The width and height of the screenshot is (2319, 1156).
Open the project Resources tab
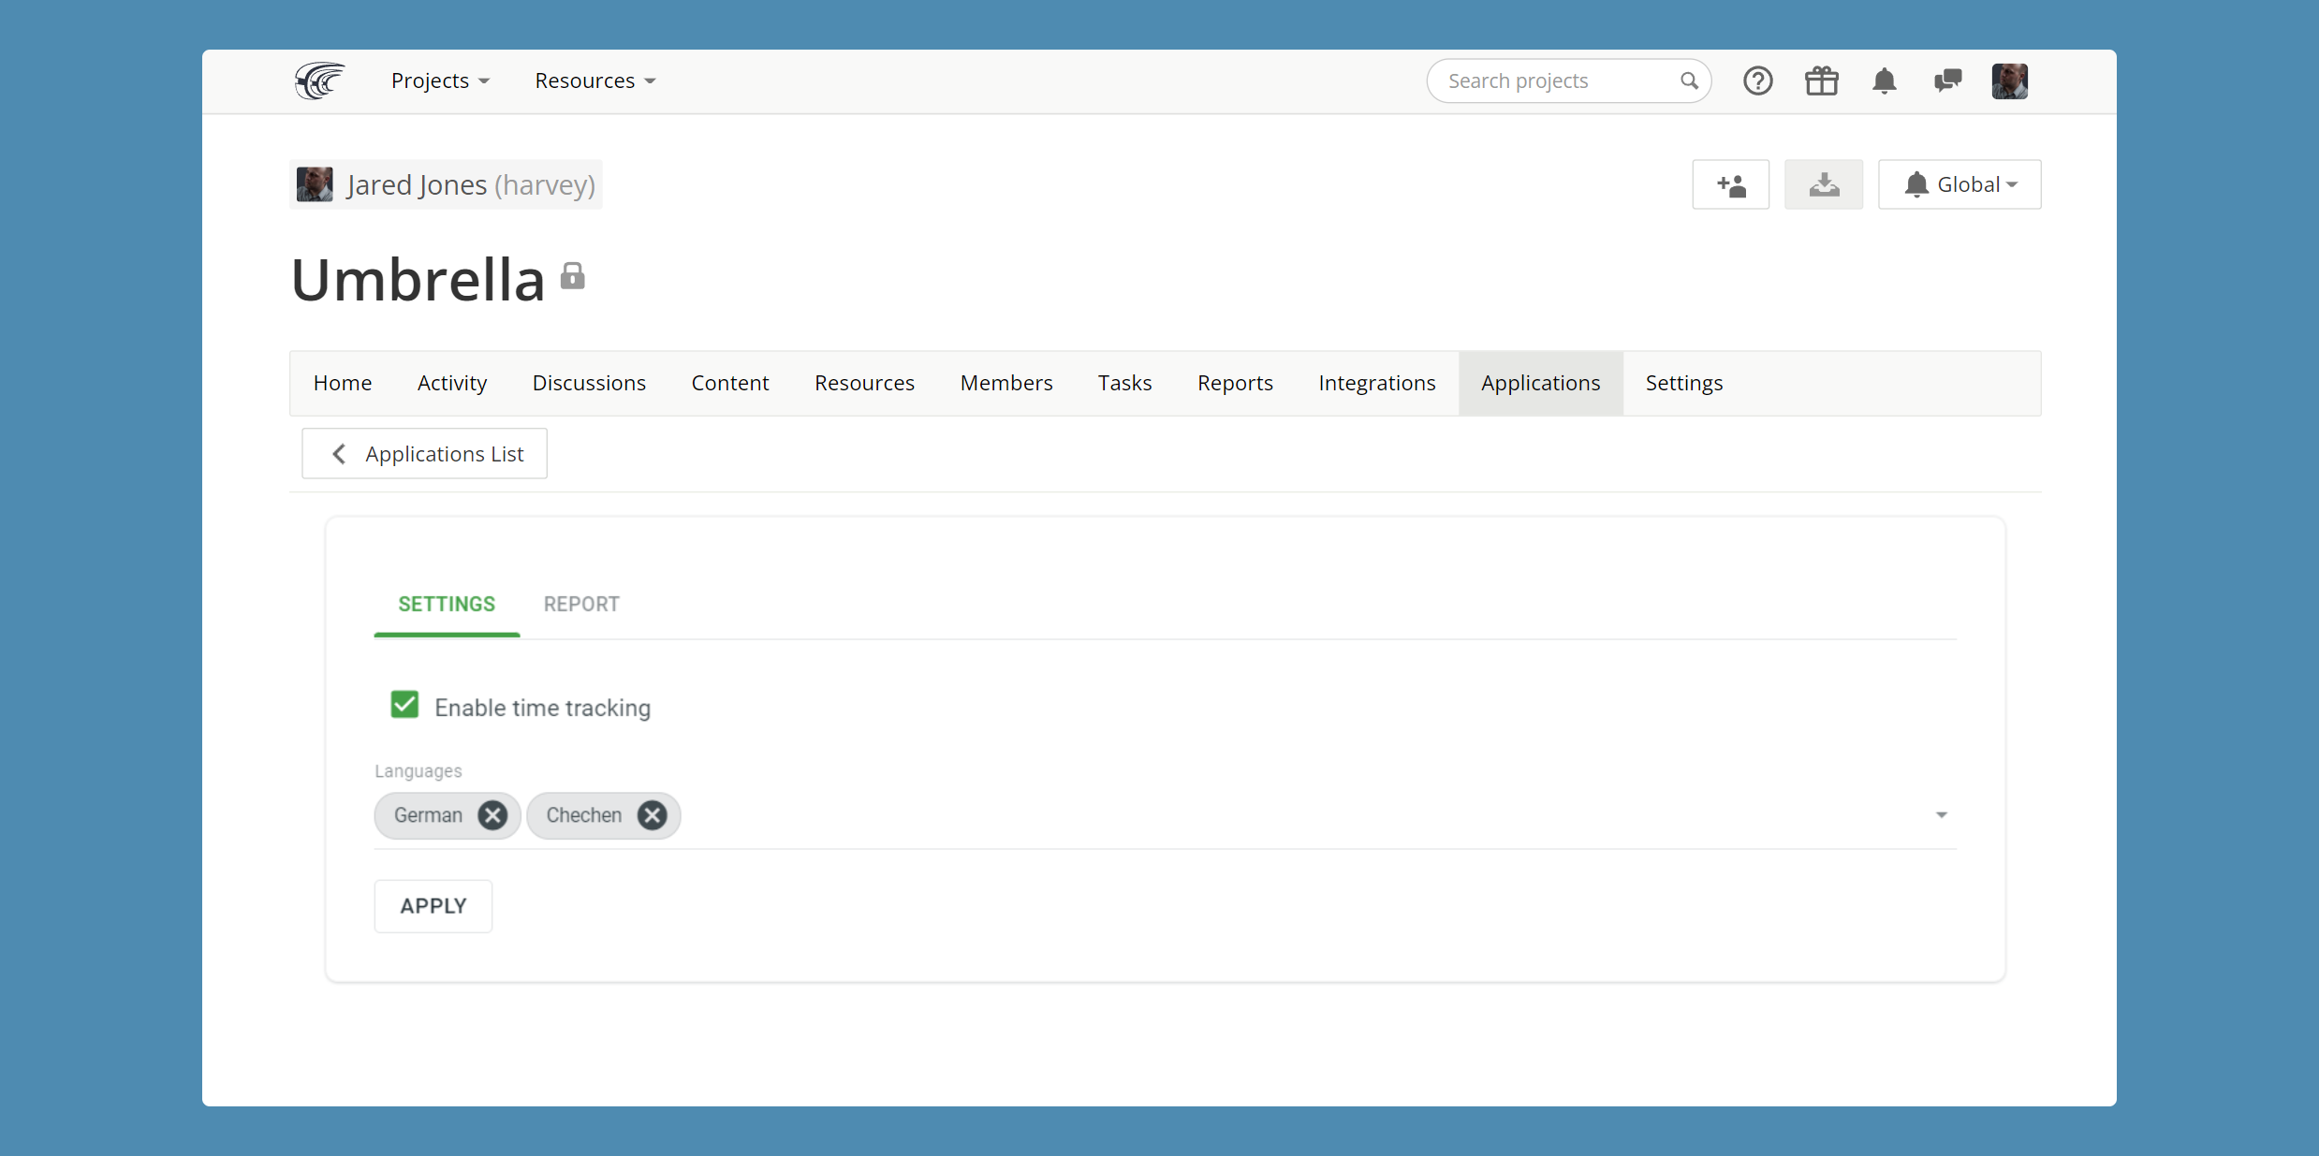coord(864,383)
